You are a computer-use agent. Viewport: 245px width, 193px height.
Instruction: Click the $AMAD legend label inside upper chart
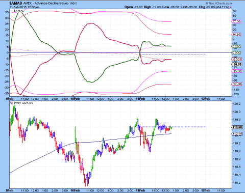coord(19,11)
